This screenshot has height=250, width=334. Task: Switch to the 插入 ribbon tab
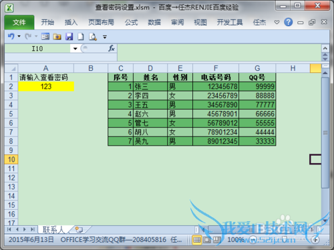(x=71, y=22)
